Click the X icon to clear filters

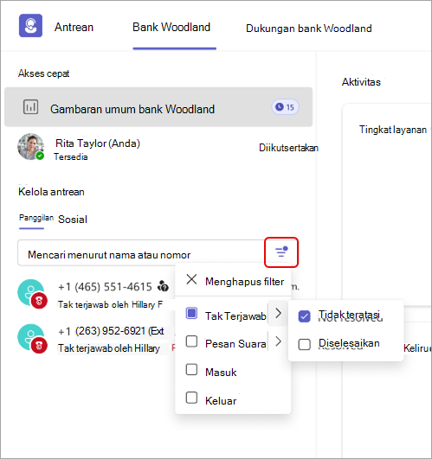coord(191,279)
